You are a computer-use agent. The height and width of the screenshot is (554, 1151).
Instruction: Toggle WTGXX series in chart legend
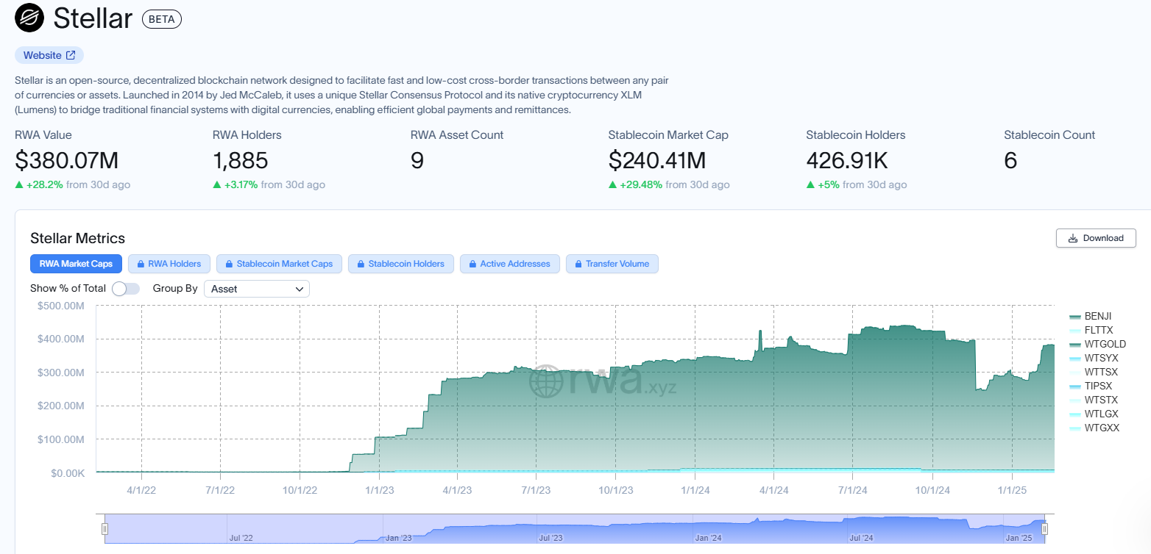pyautogui.click(x=1094, y=428)
